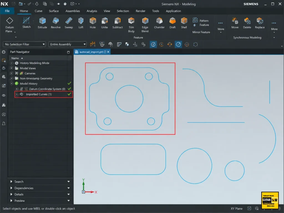Open the Part Navigator sidebar tab

click(4, 60)
